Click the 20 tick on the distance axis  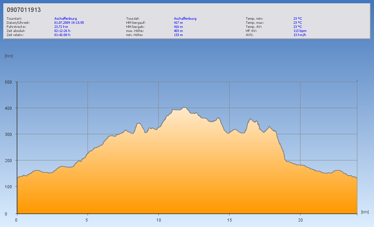click(x=300, y=220)
